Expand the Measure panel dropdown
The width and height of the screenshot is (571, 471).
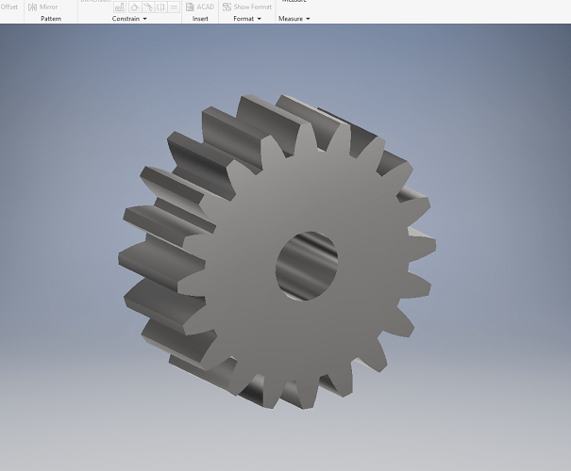tap(308, 19)
